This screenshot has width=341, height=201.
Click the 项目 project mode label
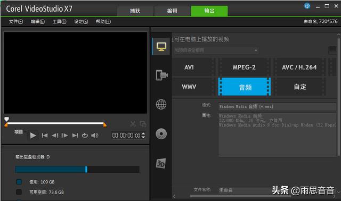coord(19,132)
